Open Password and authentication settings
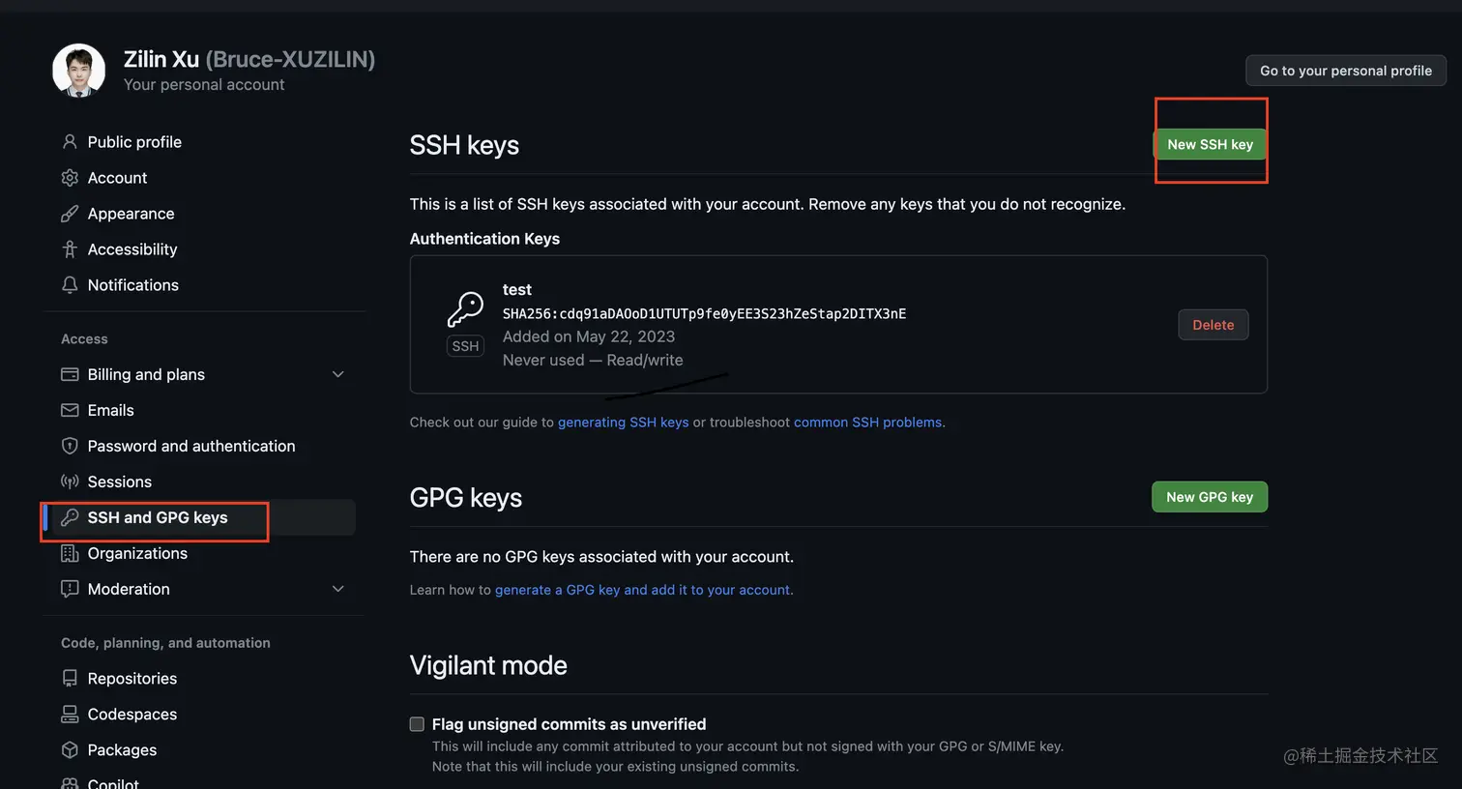Screen dimensions: 1462x789 click(x=190, y=446)
